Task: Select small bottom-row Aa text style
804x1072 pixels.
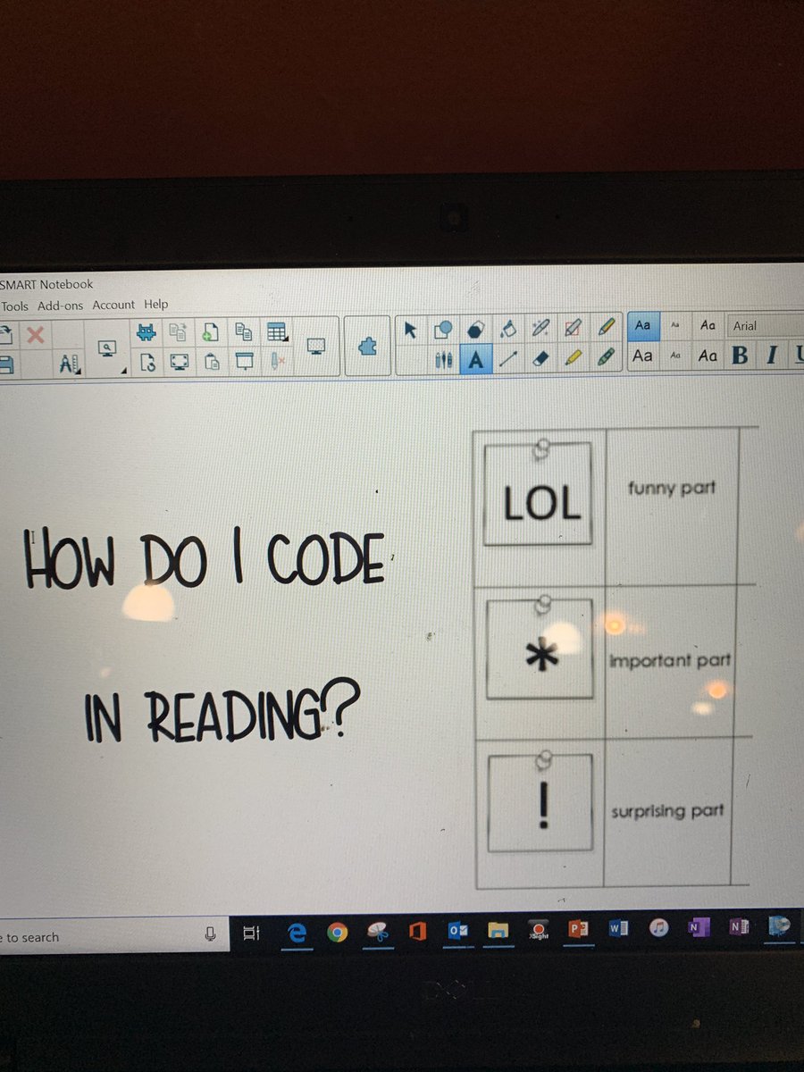Action: pyautogui.click(x=675, y=356)
